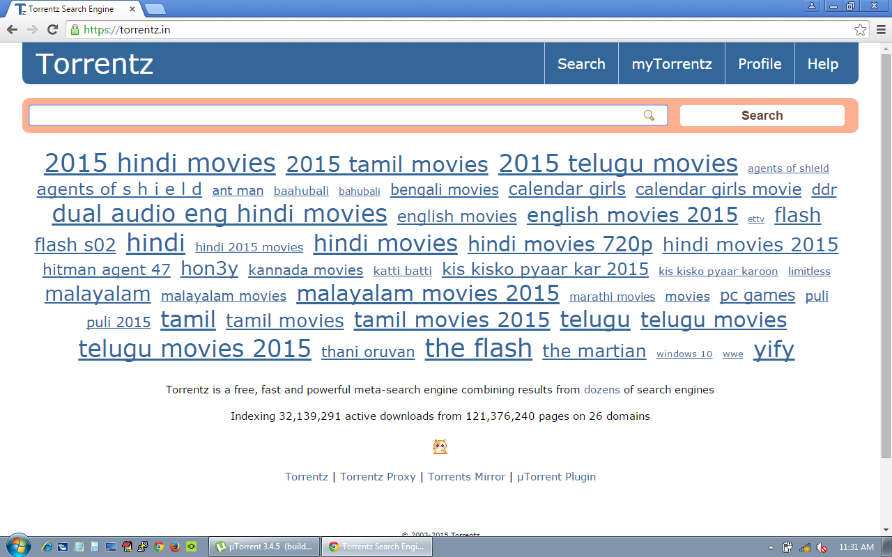Viewport: 892px width, 557px height.
Task: Open the Windows Start menu
Action: coord(17,546)
